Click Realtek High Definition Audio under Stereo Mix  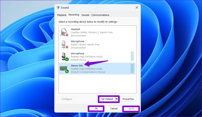pyautogui.click(x=87, y=69)
